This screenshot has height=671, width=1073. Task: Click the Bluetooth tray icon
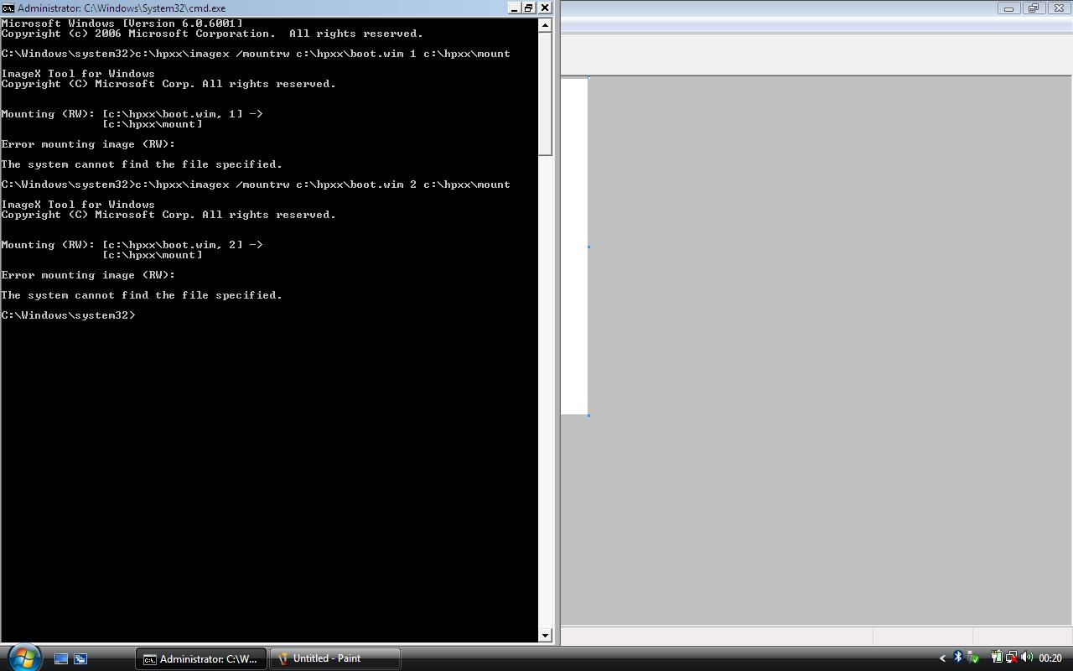(958, 658)
